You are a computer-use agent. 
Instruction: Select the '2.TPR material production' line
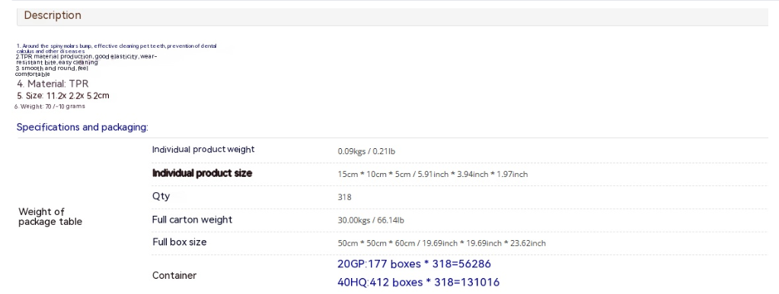pos(87,59)
